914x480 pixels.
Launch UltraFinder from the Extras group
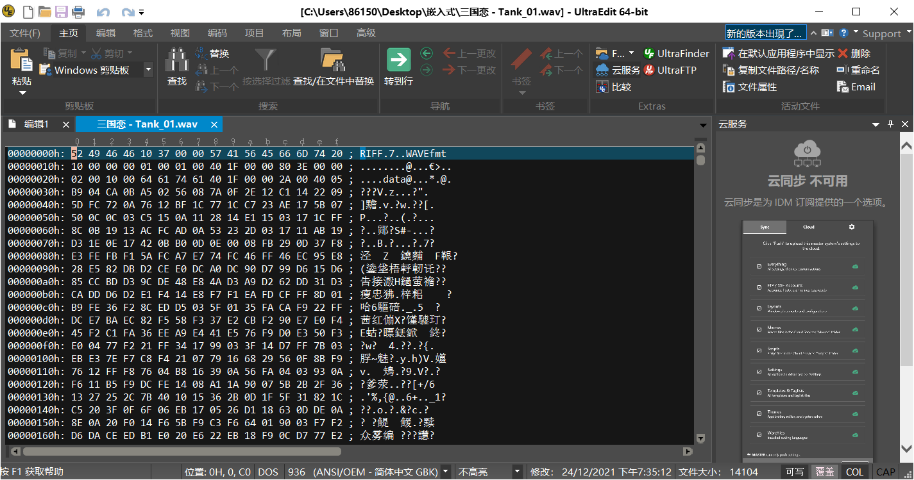pyautogui.click(x=676, y=54)
